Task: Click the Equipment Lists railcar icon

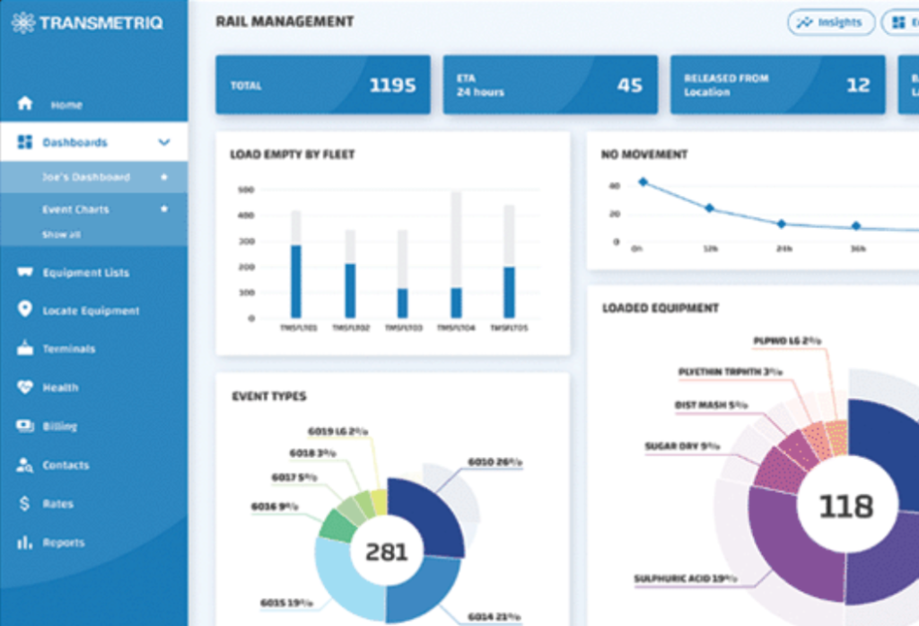Action: 25,272
